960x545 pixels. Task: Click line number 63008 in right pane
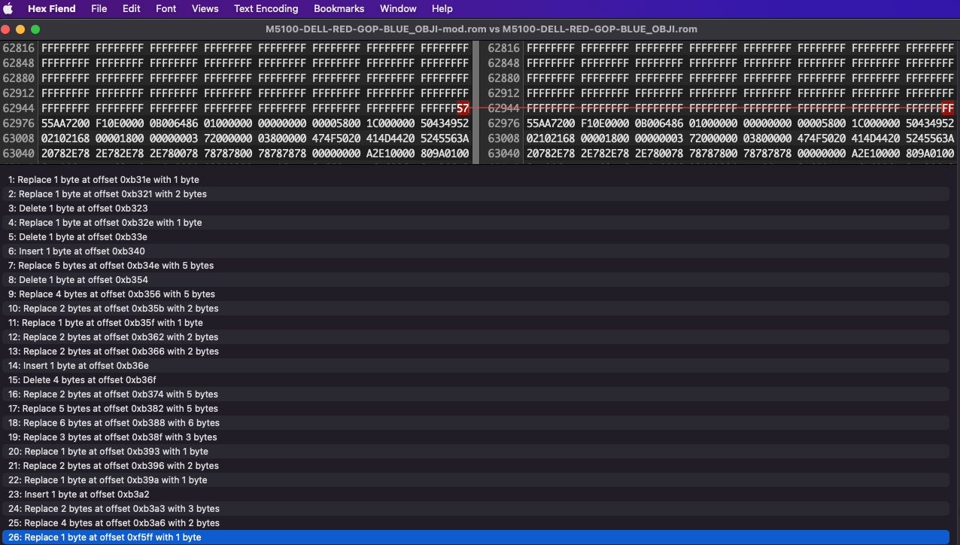504,139
